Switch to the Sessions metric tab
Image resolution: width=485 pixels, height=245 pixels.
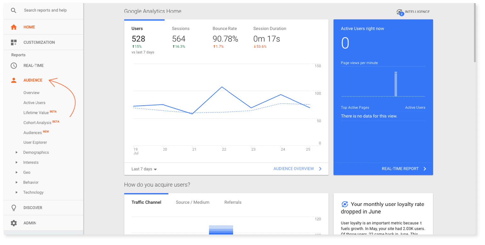tap(180, 28)
